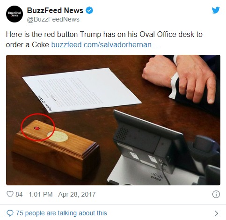The width and height of the screenshot is (226, 220).
Task: Click the tweet text about Oval Office desk
Action: tap(104, 39)
